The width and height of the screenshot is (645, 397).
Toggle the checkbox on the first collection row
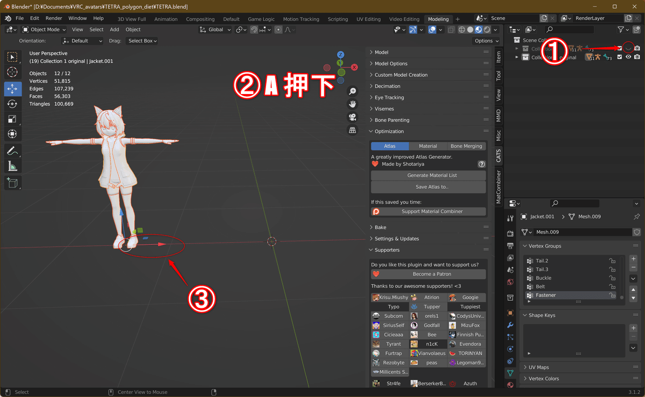[x=620, y=49]
